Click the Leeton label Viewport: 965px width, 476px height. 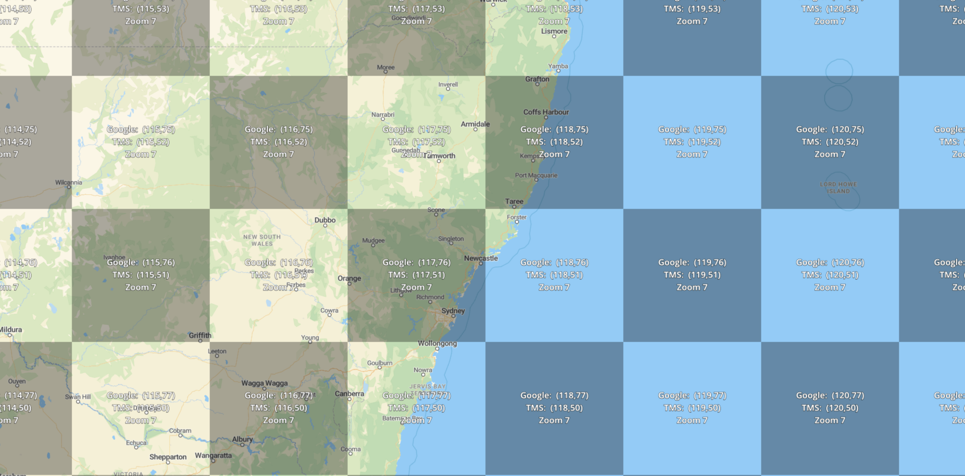(x=217, y=351)
